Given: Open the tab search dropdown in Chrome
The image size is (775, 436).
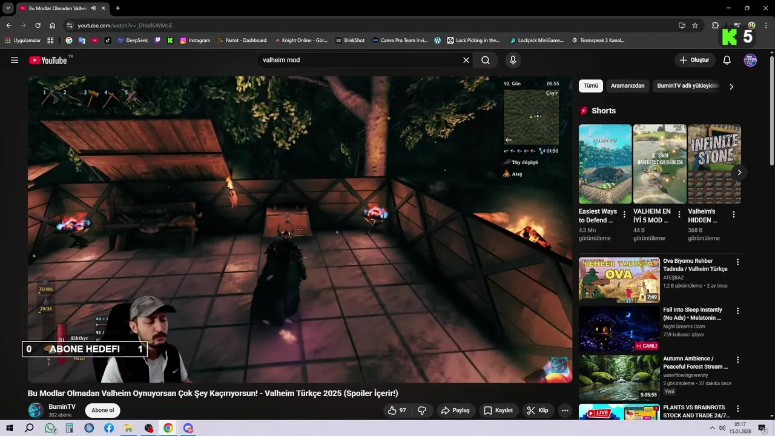Looking at the screenshot, I should point(8,8).
